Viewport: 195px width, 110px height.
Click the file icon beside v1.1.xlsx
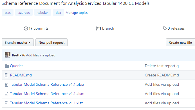click(x=6, y=103)
